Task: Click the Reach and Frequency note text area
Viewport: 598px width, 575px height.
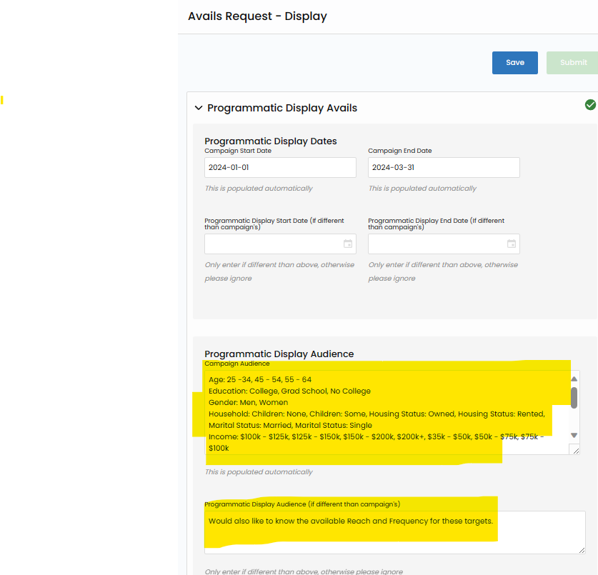Action: 394,531
